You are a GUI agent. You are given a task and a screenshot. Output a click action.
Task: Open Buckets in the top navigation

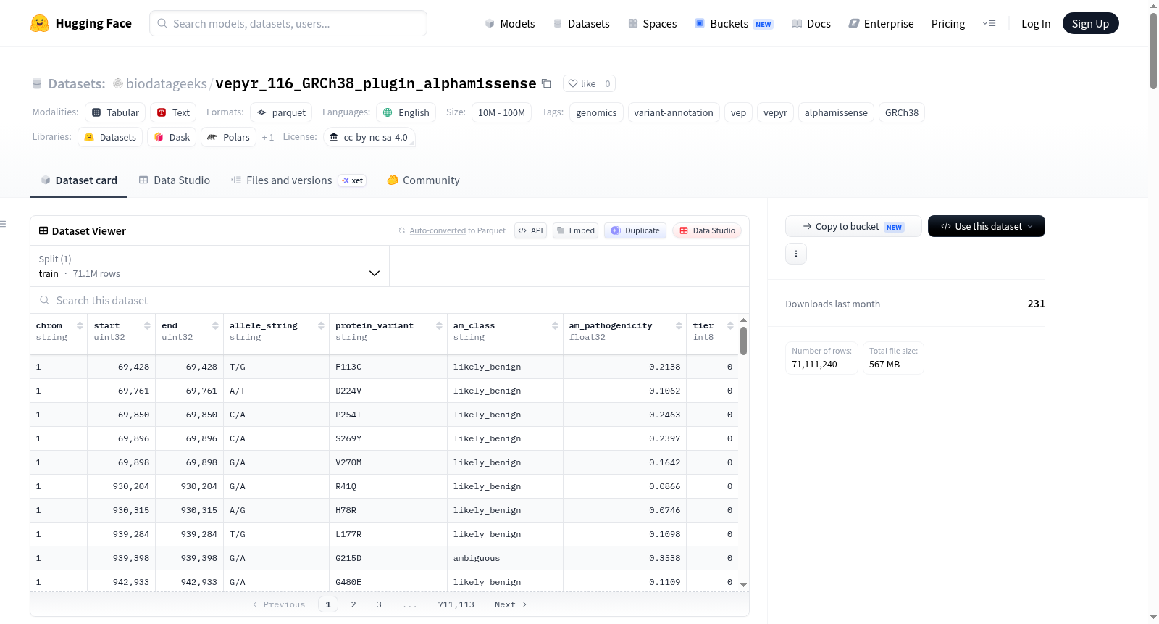point(733,23)
